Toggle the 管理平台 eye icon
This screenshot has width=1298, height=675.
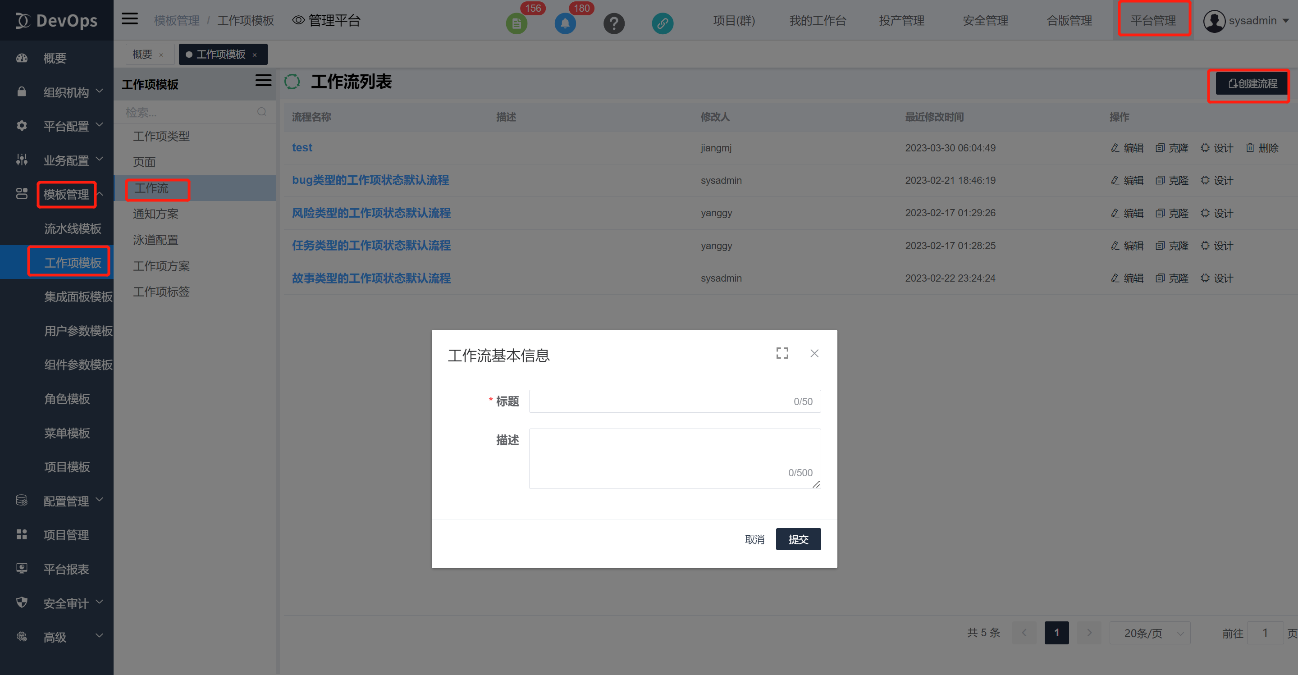298,20
